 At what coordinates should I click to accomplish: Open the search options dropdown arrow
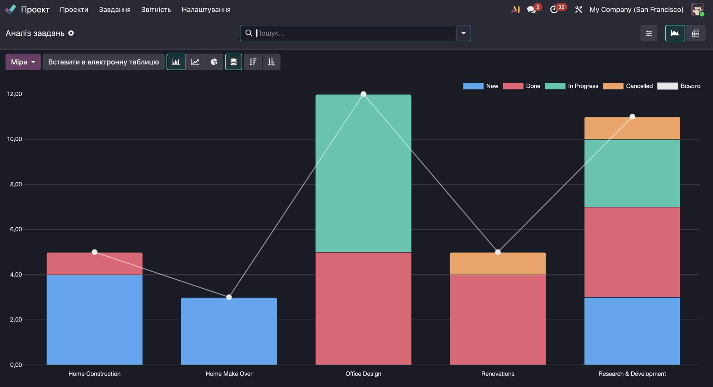tap(463, 33)
